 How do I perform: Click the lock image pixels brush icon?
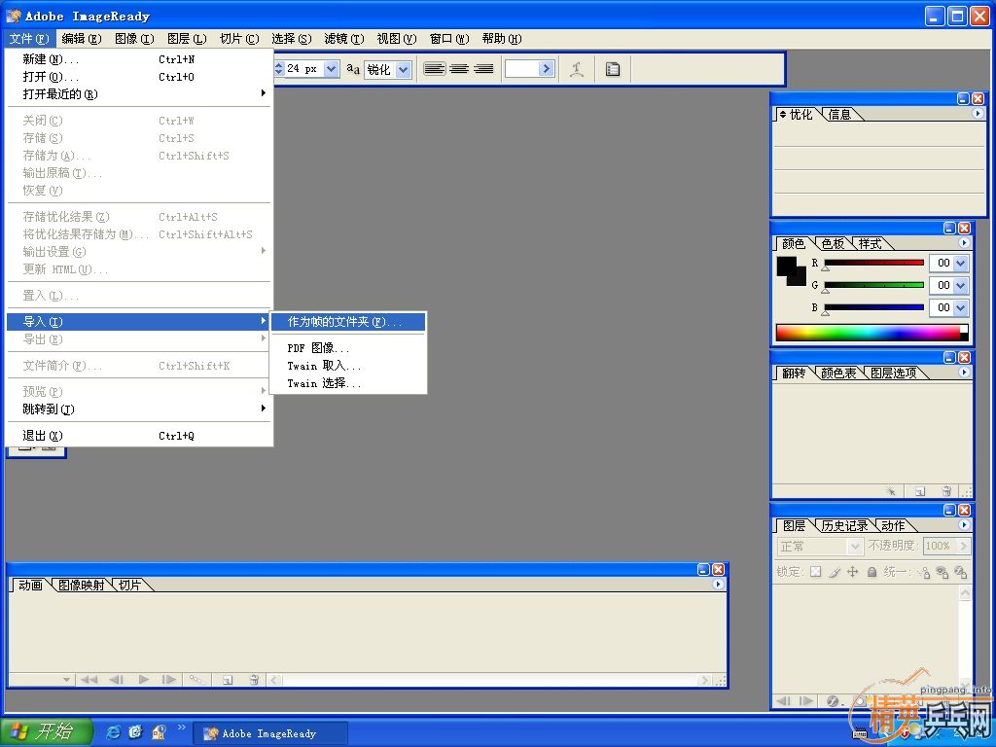click(x=834, y=572)
